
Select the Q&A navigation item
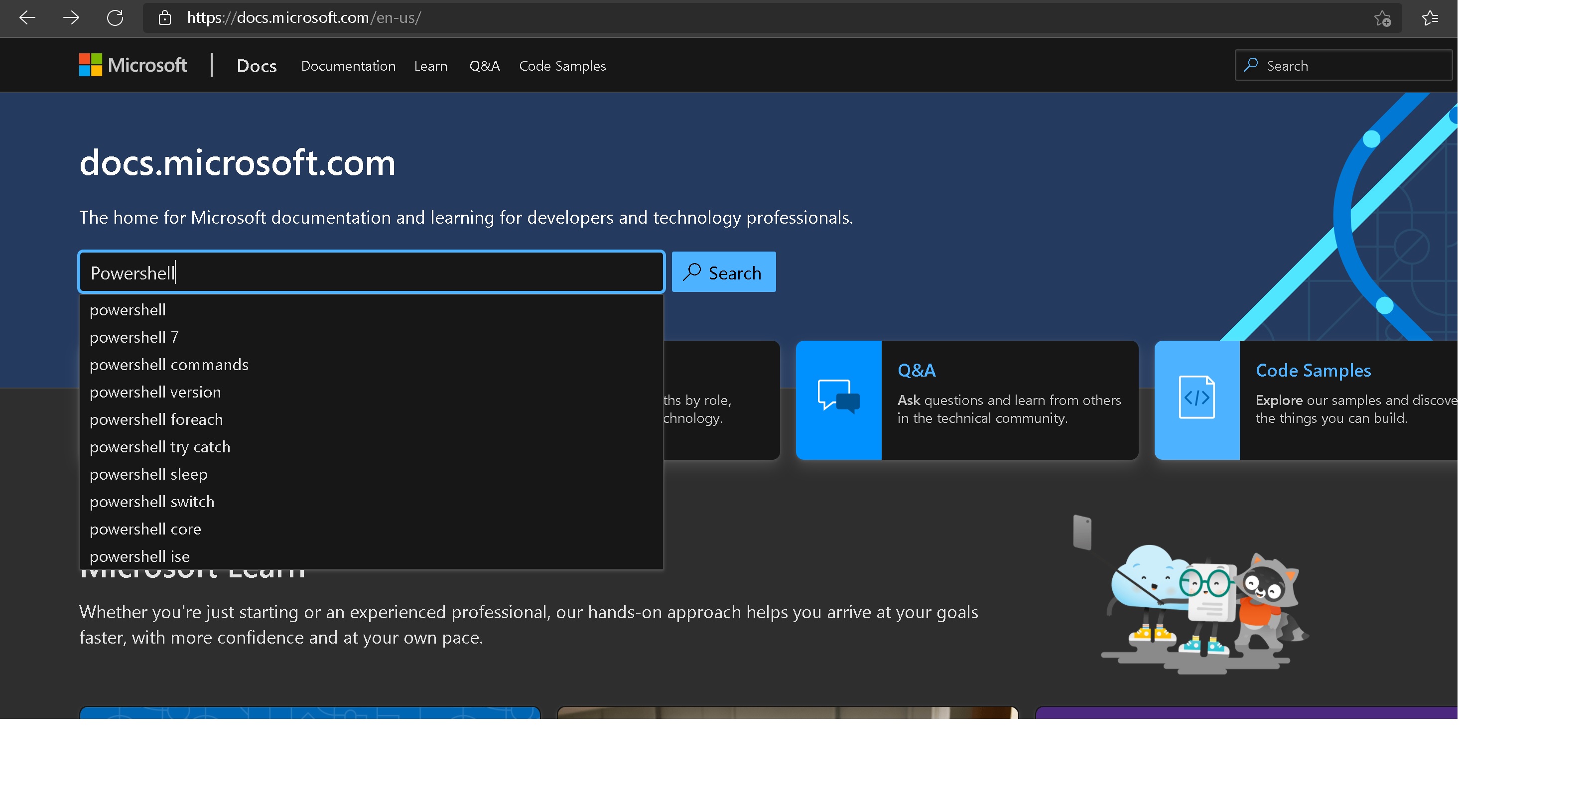click(485, 66)
